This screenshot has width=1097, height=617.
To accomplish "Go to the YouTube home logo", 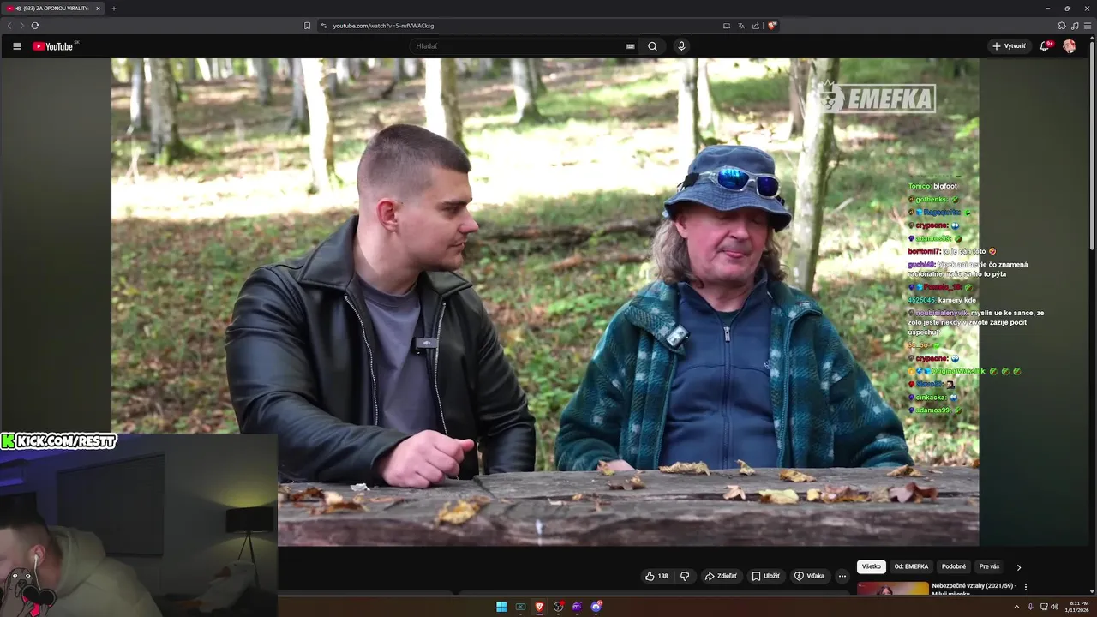I will (53, 46).
